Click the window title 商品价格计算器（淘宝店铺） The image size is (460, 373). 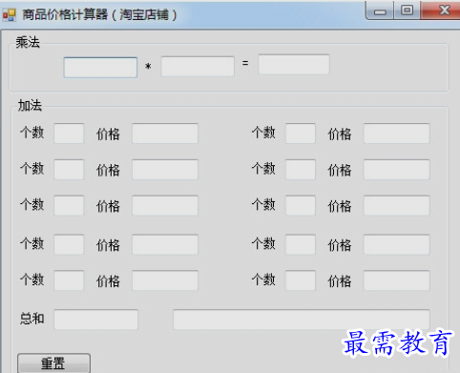click(99, 14)
